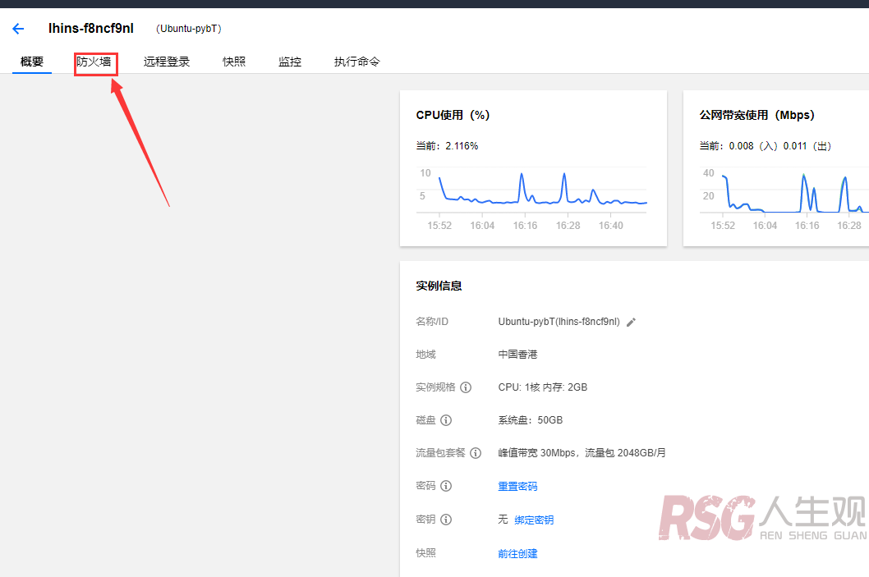Show info tooltip beside 流量包套餐
869x577 pixels.
coord(476,453)
